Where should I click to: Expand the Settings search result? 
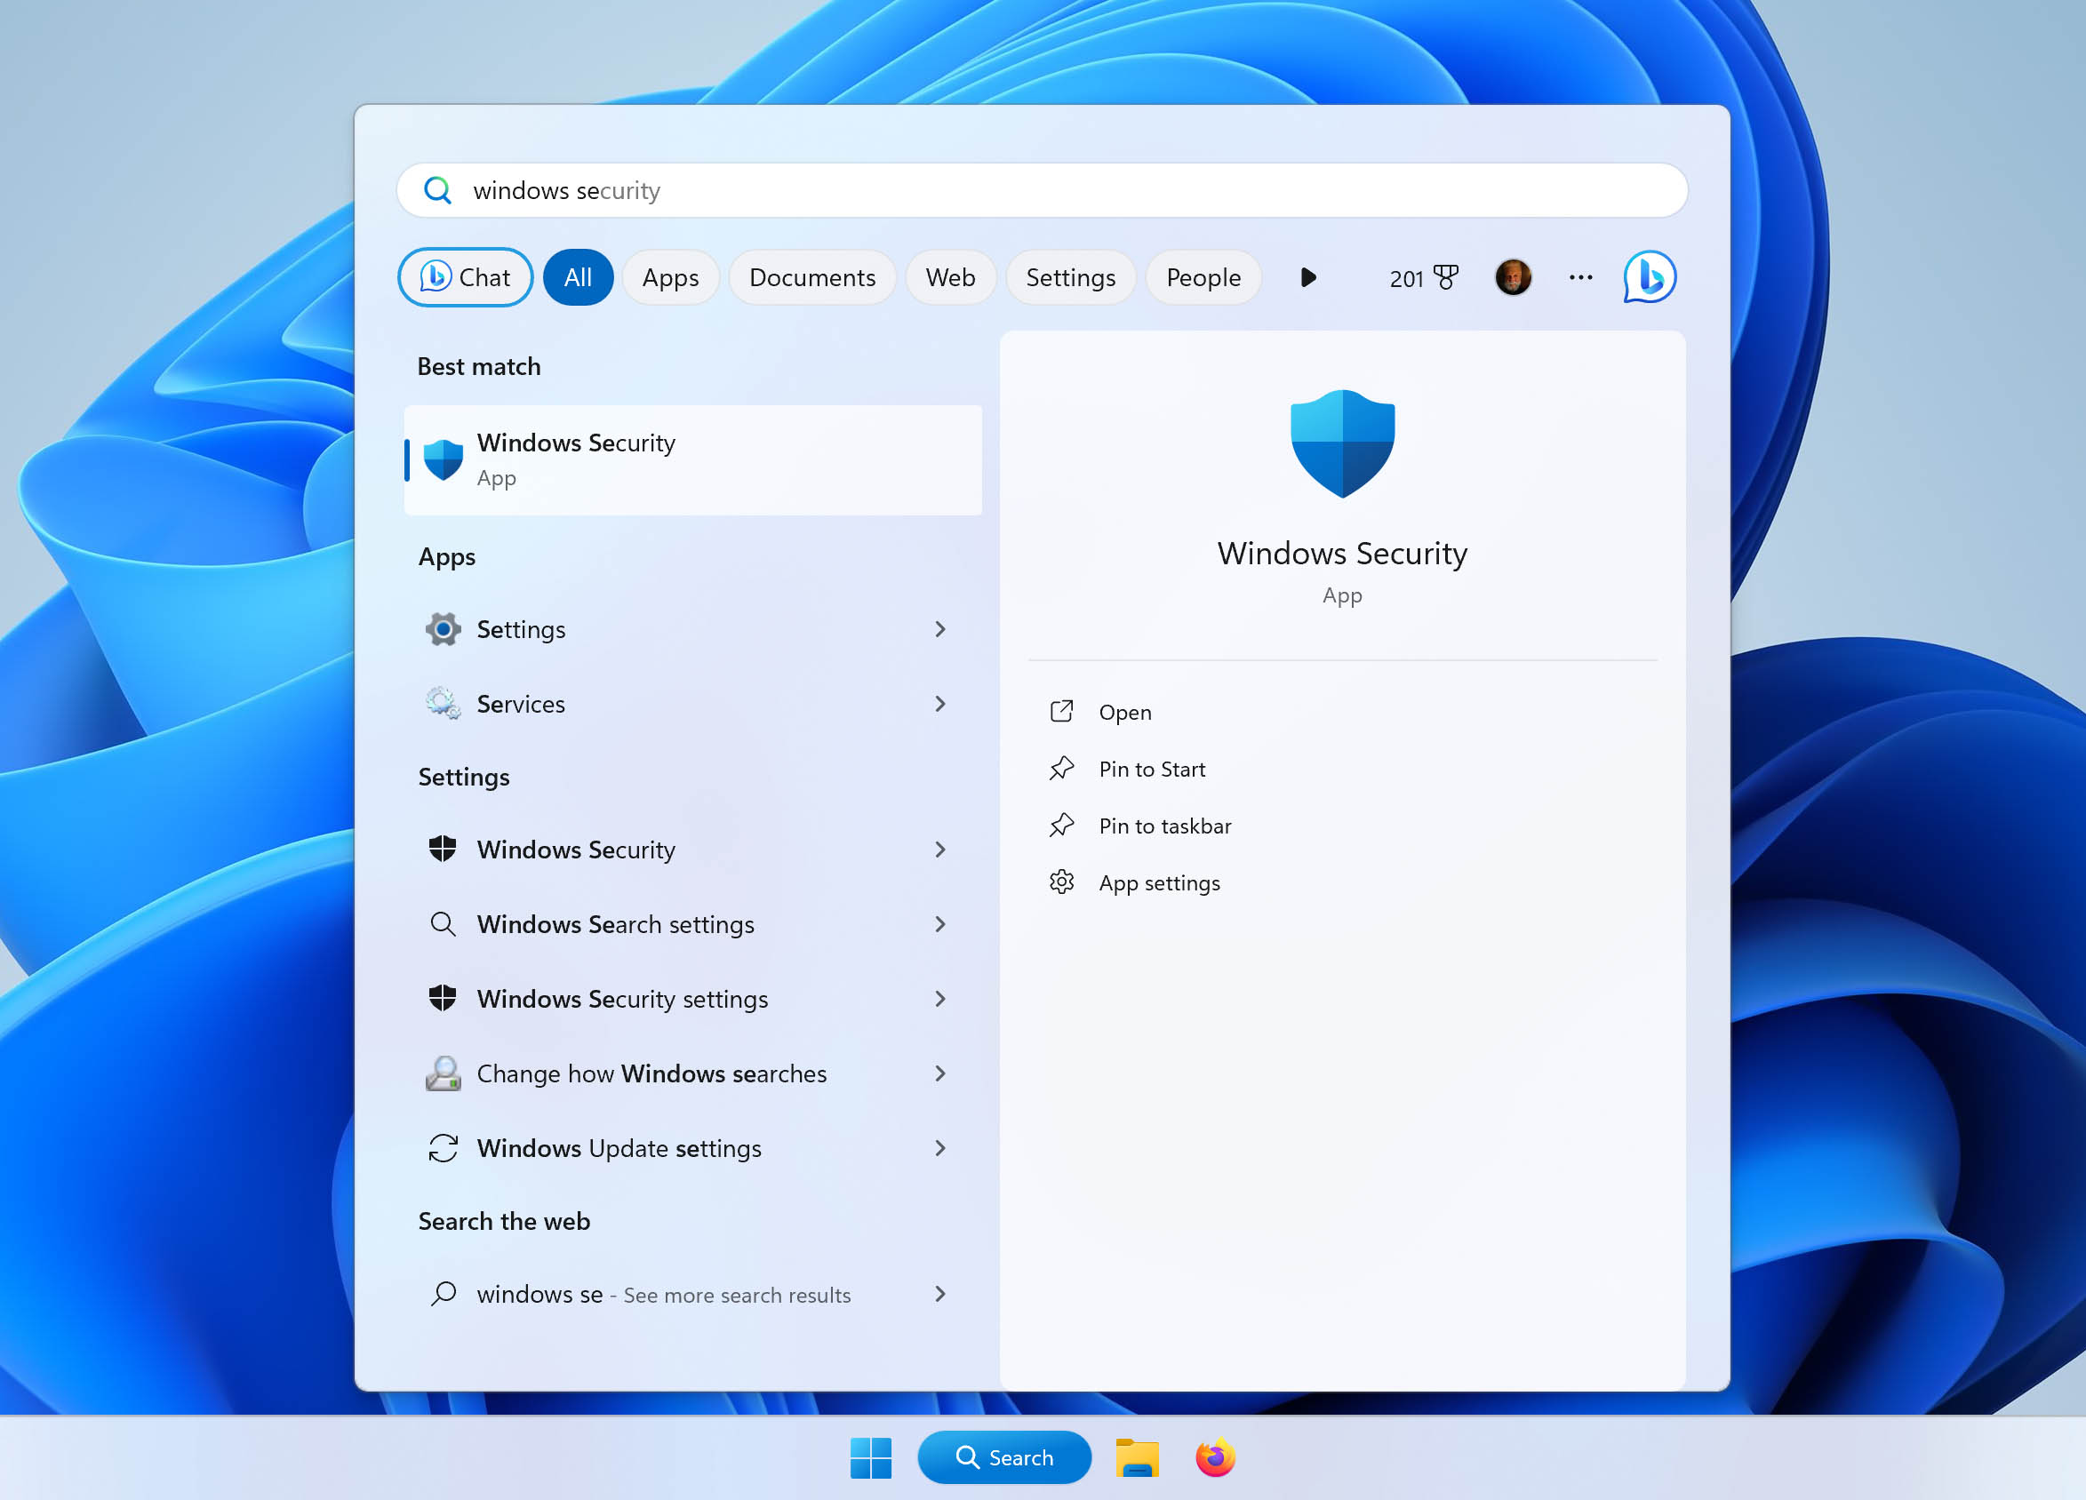pyautogui.click(x=941, y=628)
